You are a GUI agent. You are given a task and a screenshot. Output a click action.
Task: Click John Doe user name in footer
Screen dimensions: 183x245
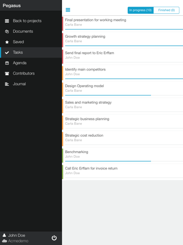[x=17, y=235]
